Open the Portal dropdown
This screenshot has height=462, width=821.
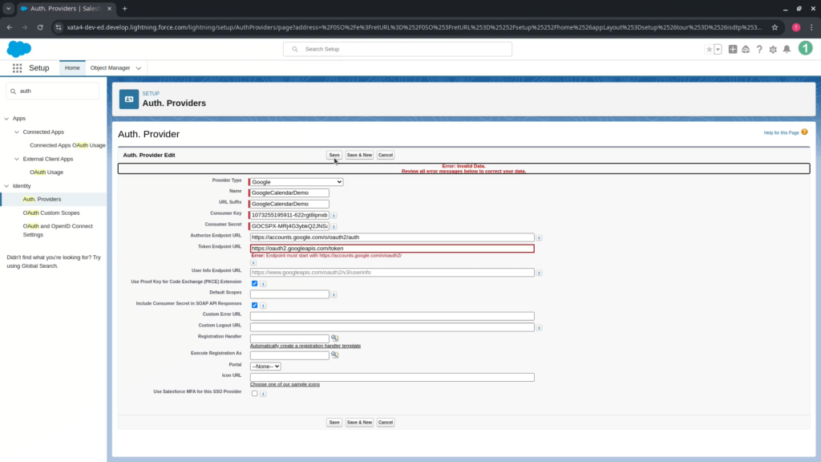(x=265, y=366)
